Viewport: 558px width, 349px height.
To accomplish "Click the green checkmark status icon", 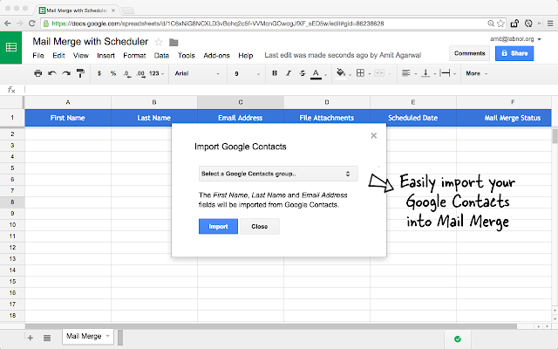I will click(458, 339).
